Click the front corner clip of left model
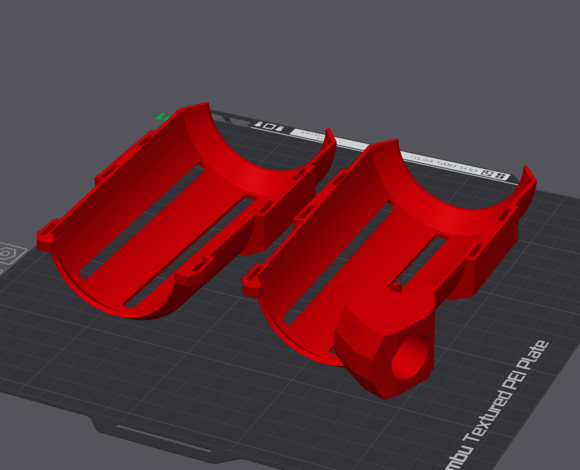 [x=46, y=238]
